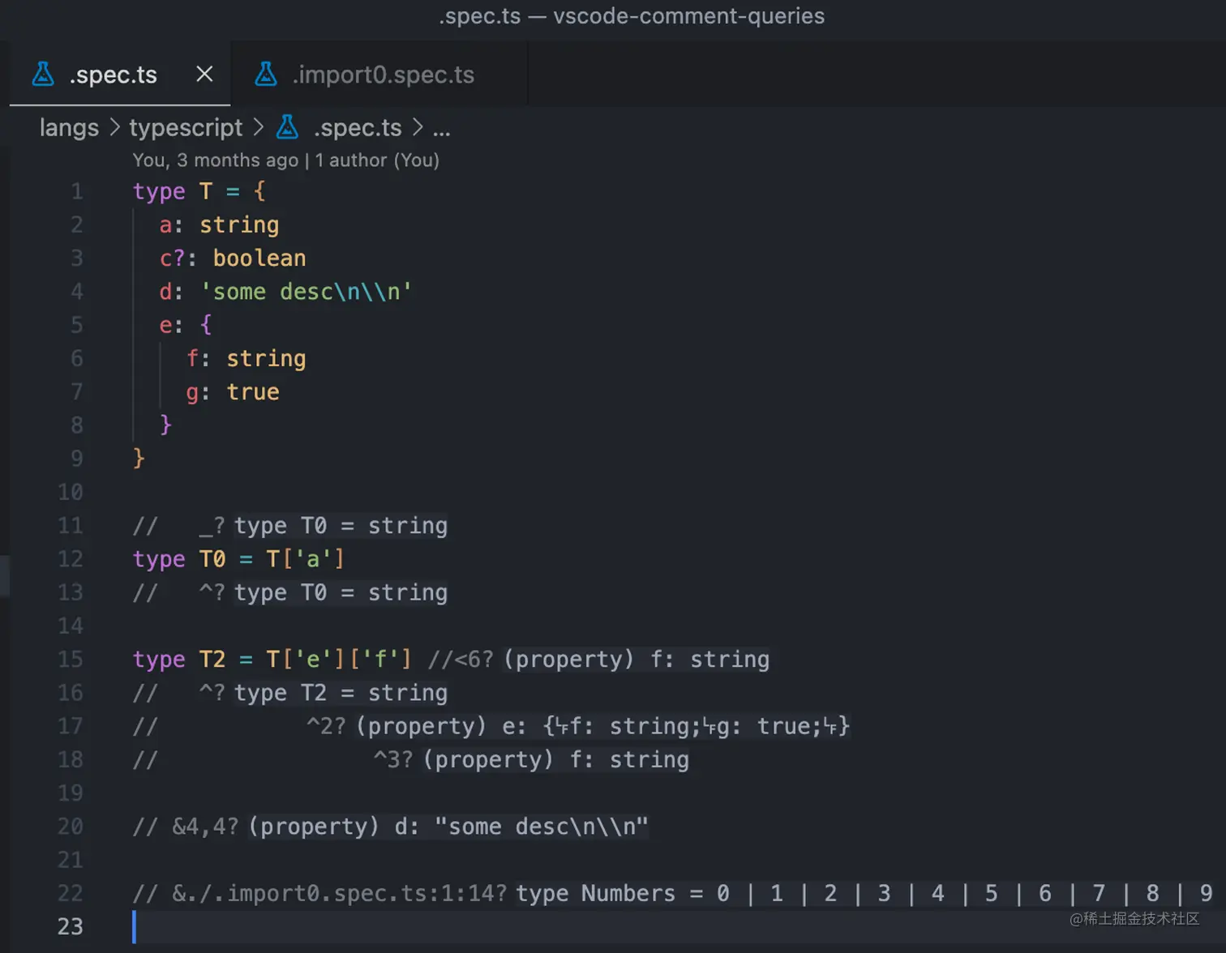Click line number 23 in gutter
Image resolution: width=1226 pixels, height=953 pixels.
(x=71, y=926)
